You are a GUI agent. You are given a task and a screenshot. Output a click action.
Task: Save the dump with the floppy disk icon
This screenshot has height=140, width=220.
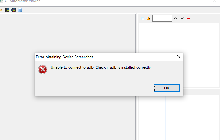[20, 10]
